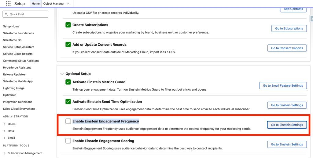Screen dimensions: 313x158
Task: Check Enable Einstein Engagement Scoring box
Action: point(68,141)
